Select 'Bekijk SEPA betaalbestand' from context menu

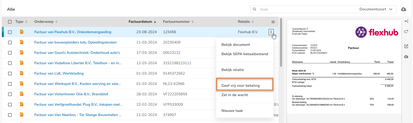click(244, 54)
